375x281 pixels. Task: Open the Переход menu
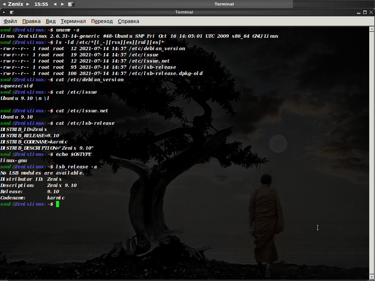coord(102,21)
